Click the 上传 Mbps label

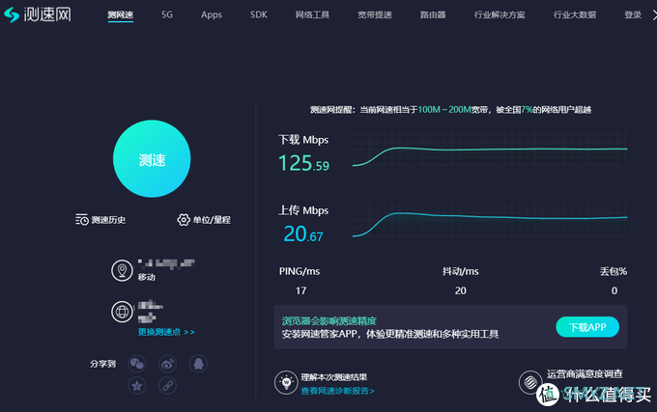pos(303,210)
